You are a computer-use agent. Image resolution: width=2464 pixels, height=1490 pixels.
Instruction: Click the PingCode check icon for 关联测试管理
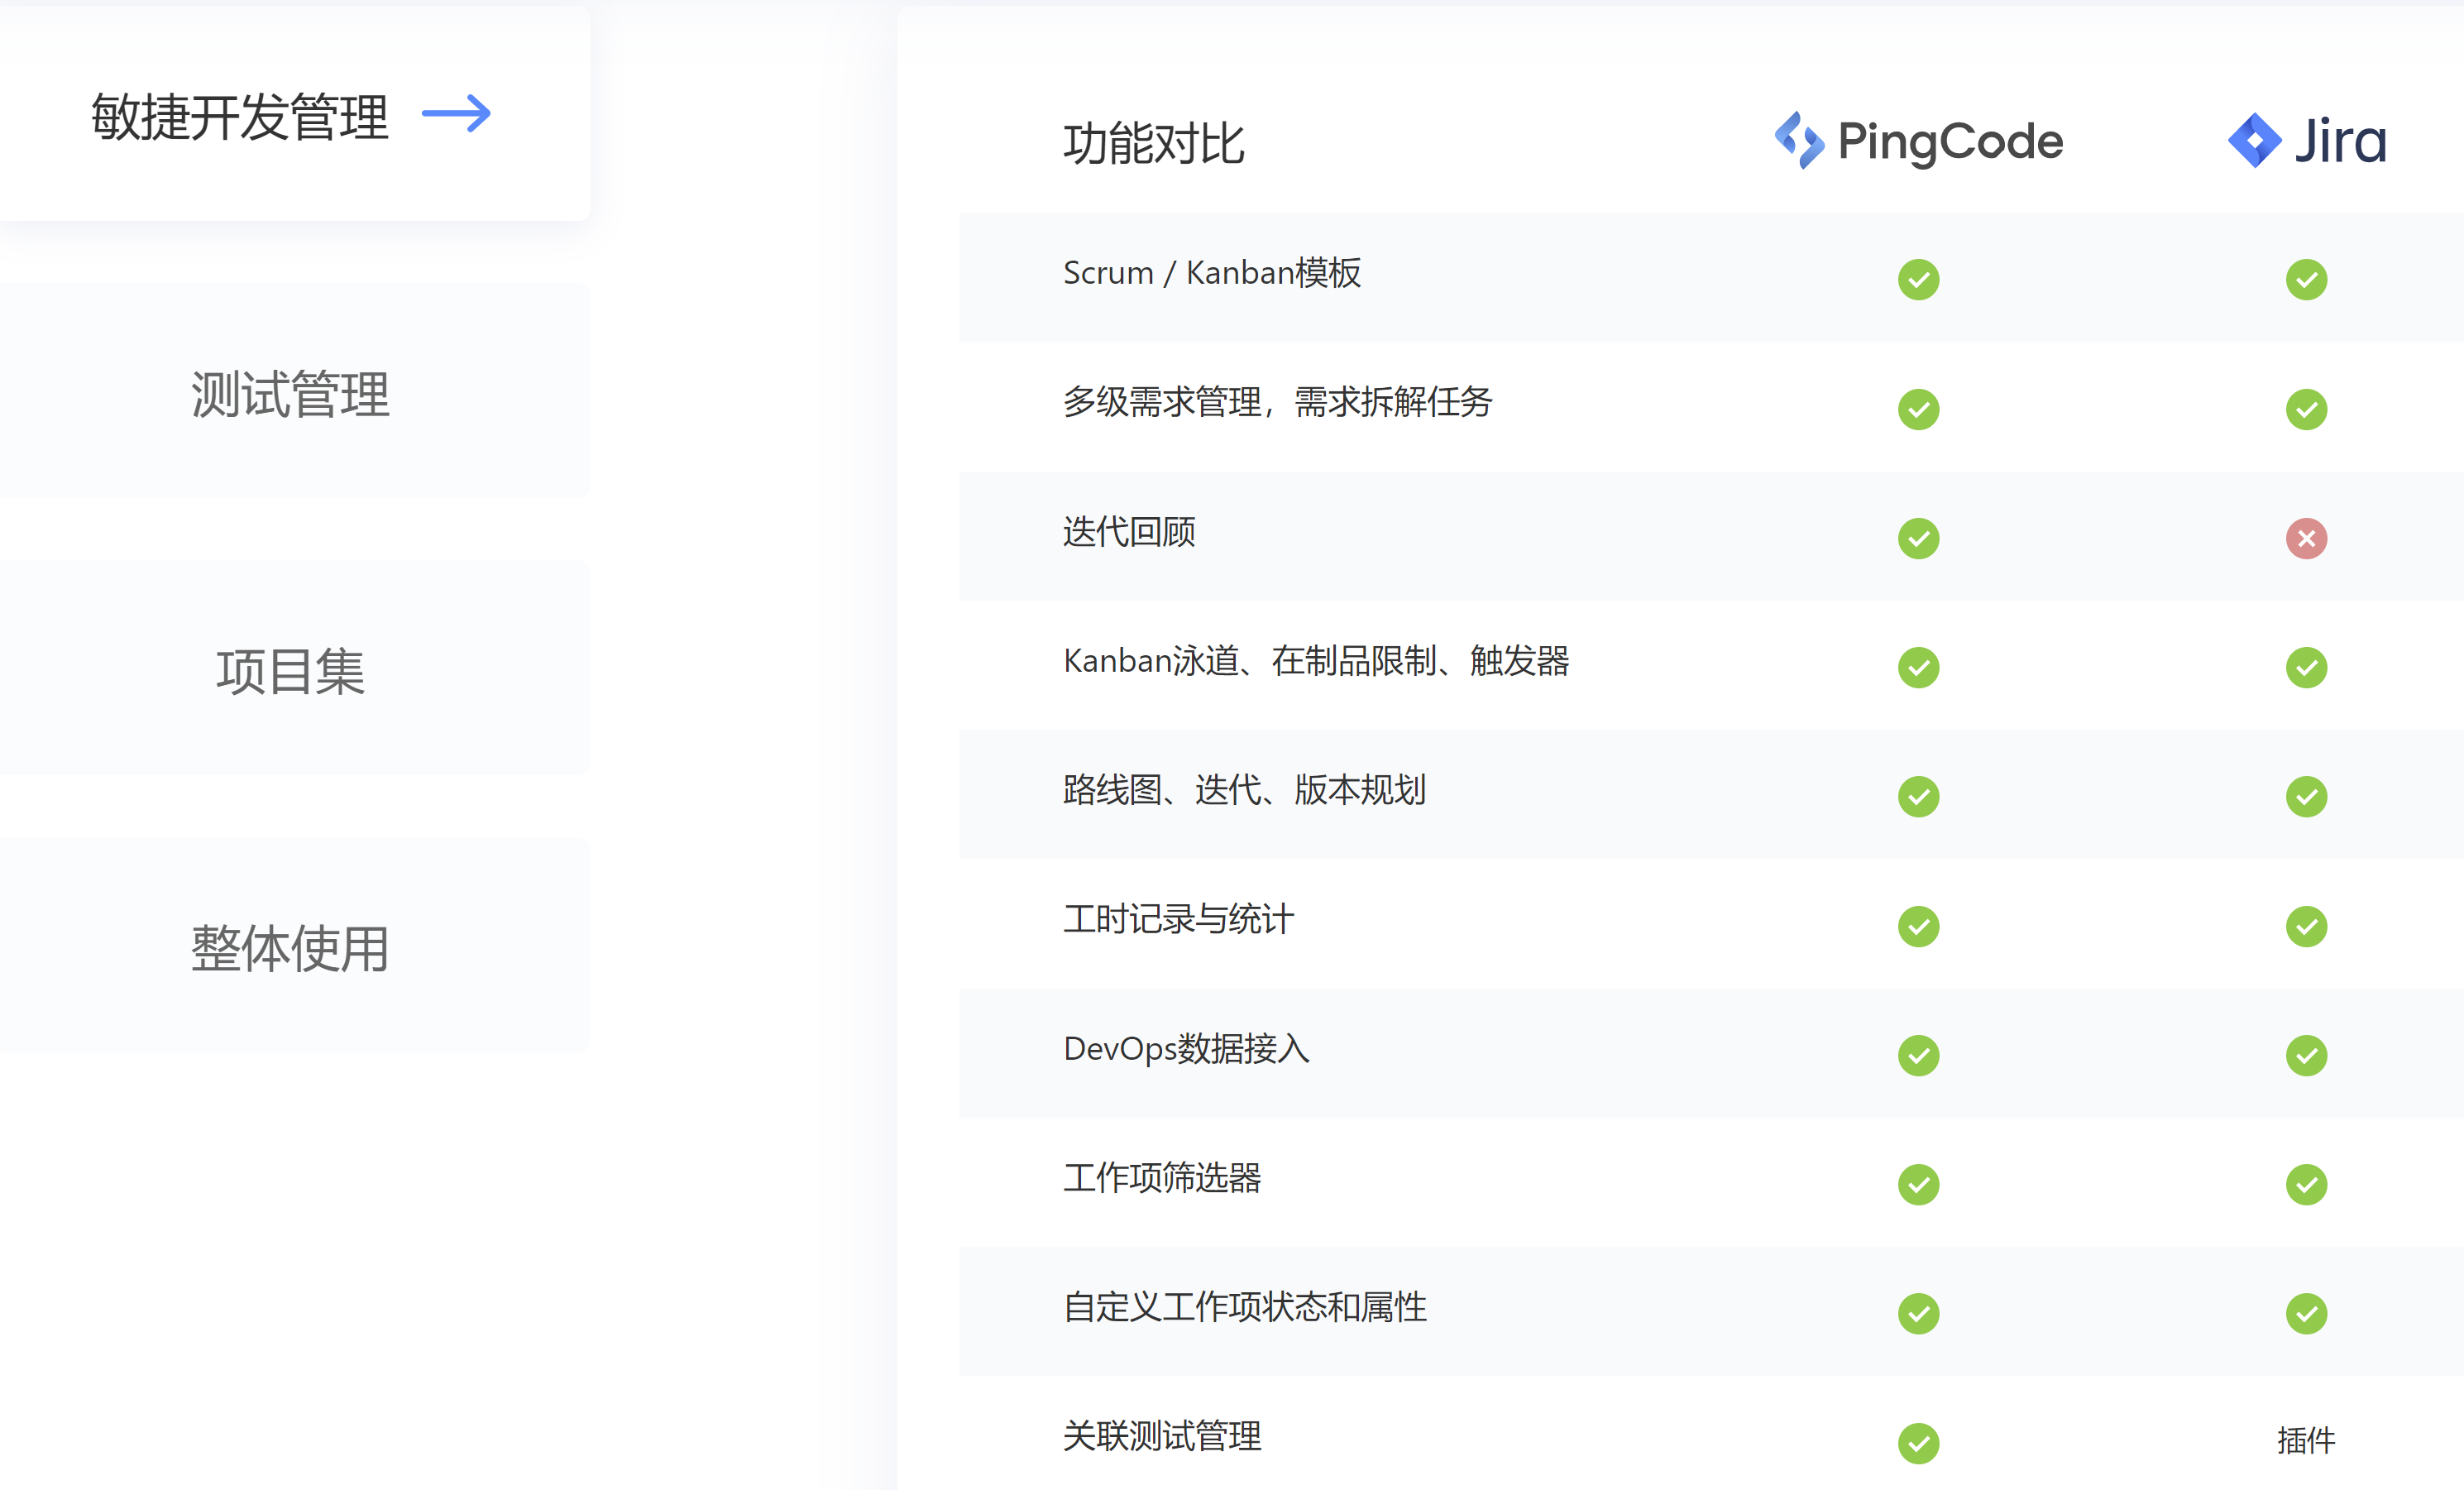click(1917, 1443)
